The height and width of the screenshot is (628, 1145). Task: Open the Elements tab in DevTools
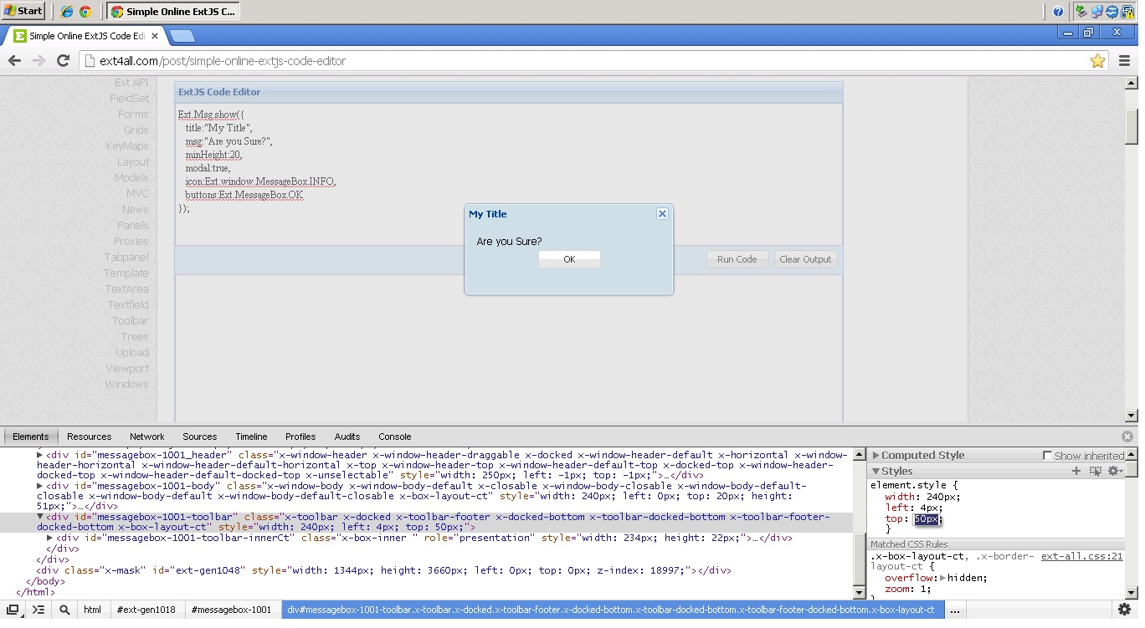[30, 437]
